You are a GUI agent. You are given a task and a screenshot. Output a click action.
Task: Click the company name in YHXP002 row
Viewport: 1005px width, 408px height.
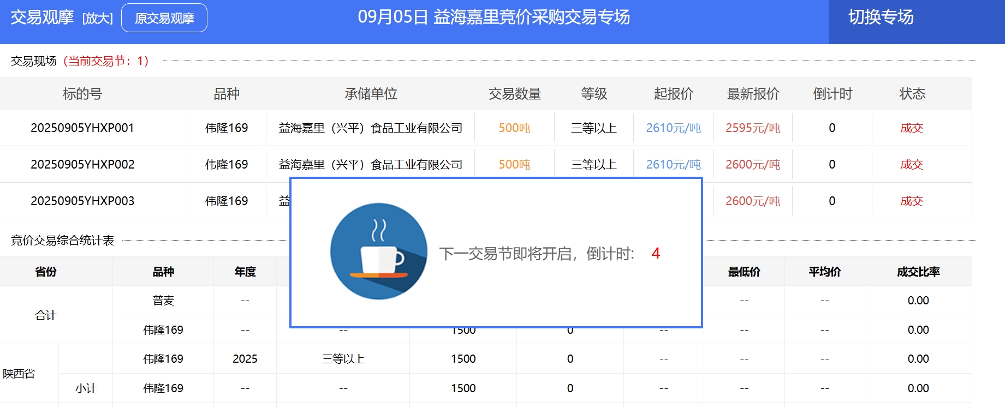point(371,164)
